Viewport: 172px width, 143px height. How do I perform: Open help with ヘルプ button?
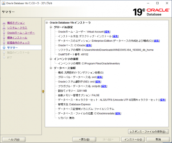click(14, 139)
